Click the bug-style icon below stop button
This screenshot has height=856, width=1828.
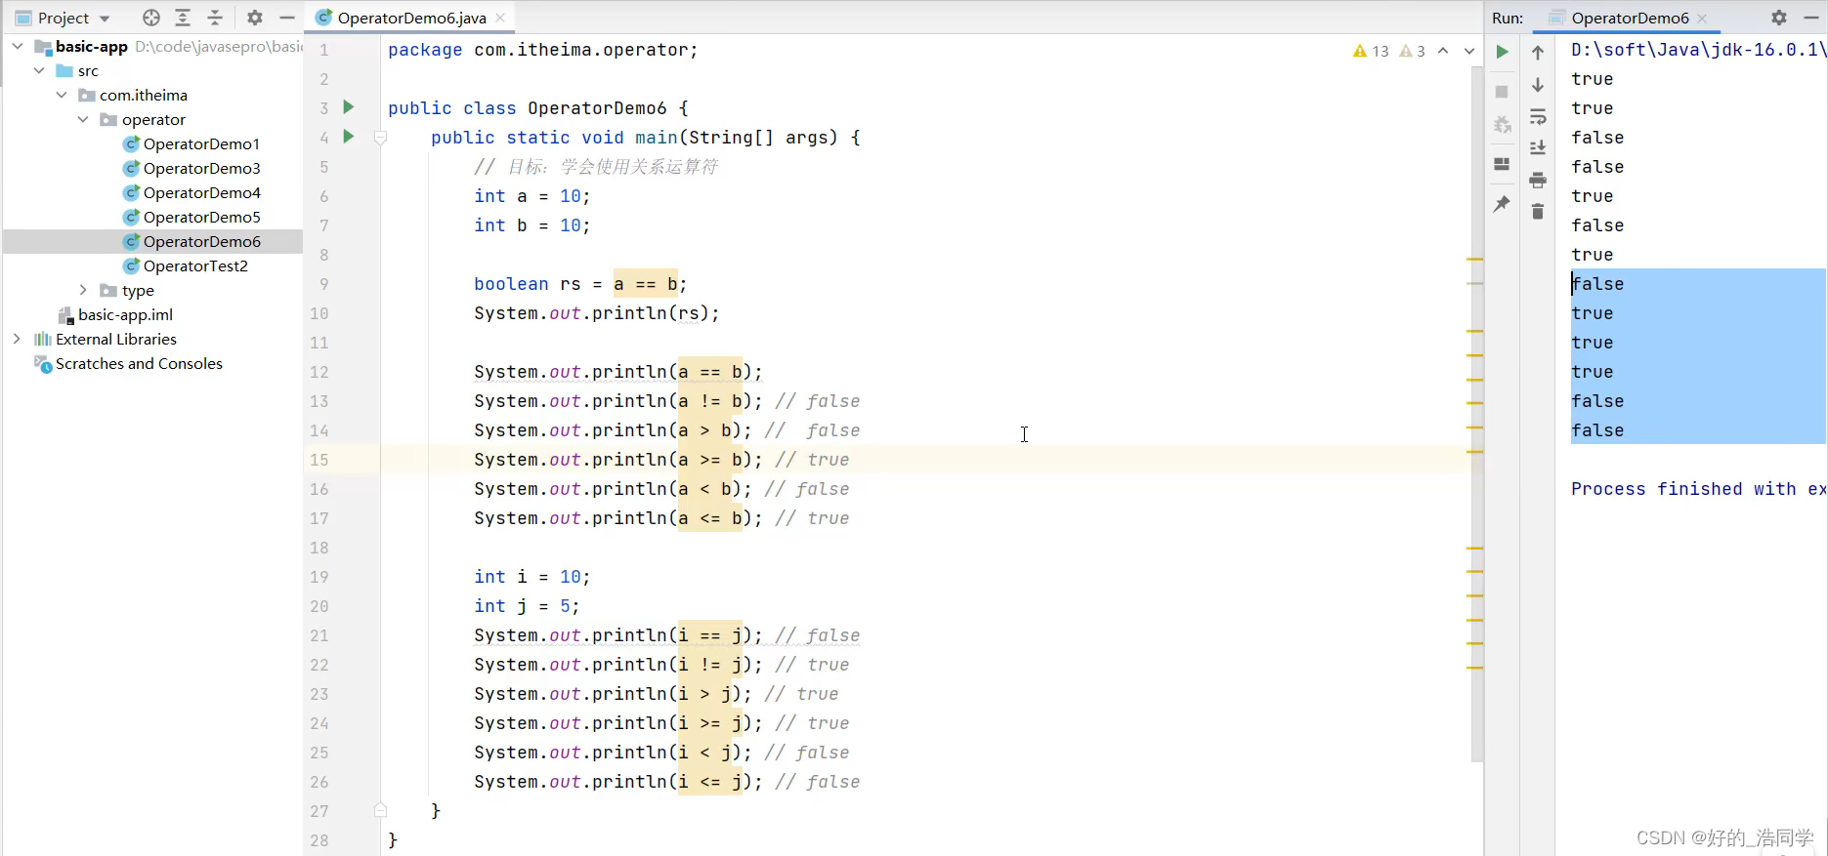point(1502,124)
